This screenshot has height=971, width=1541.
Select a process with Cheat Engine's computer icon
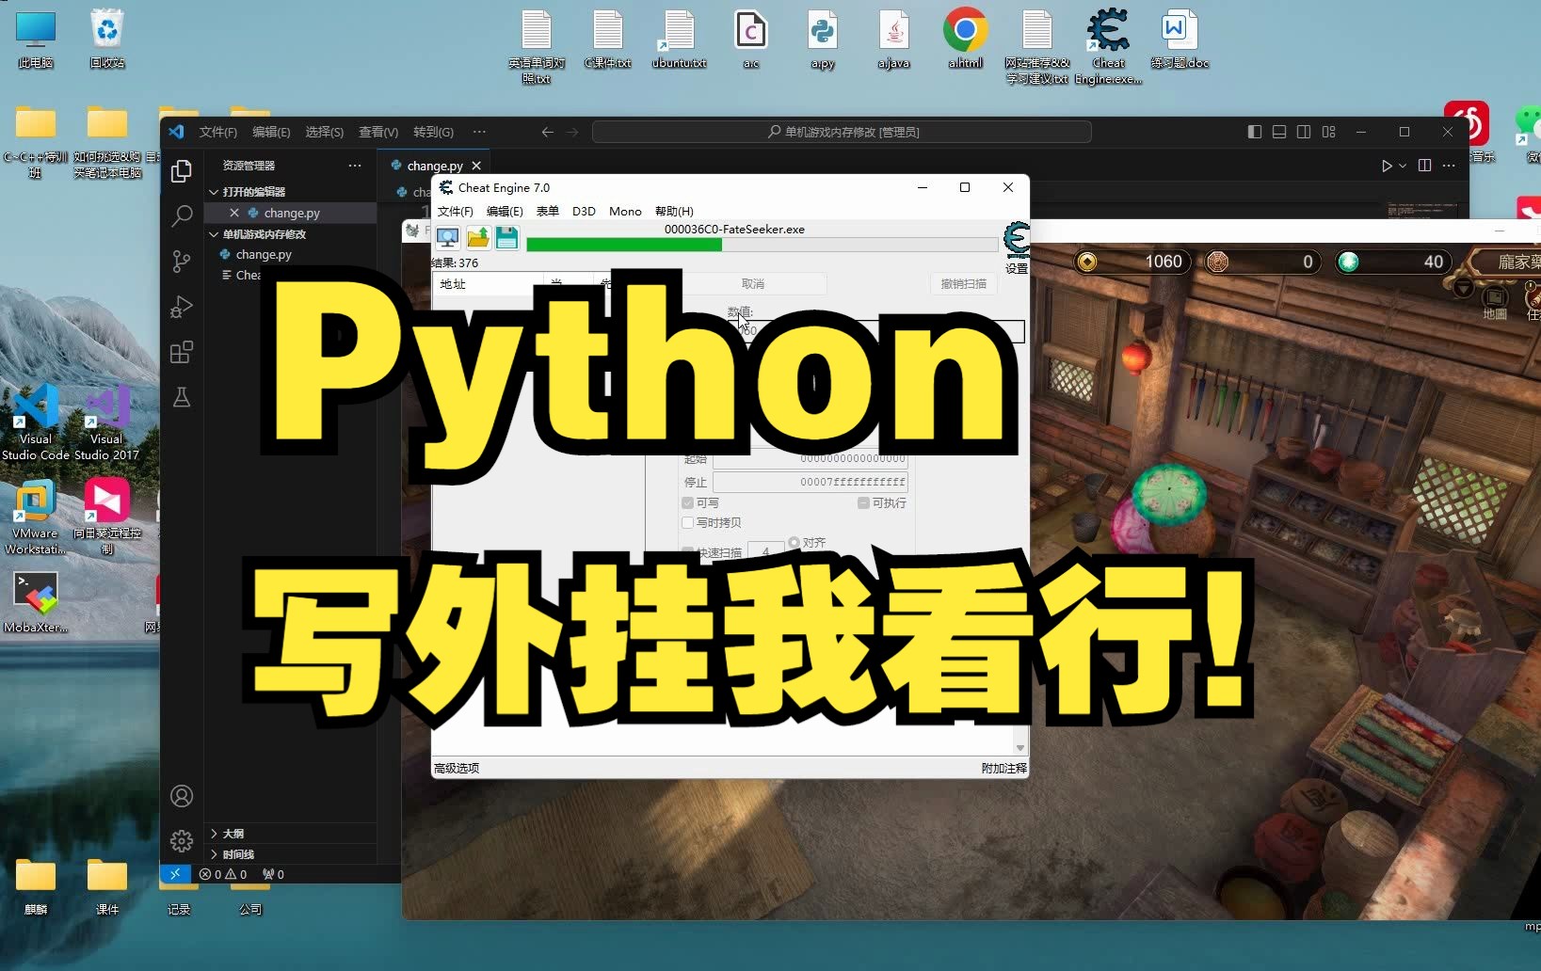[x=448, y=237]
